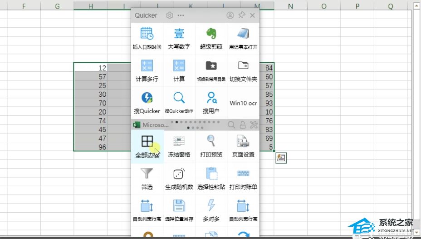This screenshot has width=421, height=239.
Task: Select 大写数字 uppercase number action
Action: coord(179,38)
